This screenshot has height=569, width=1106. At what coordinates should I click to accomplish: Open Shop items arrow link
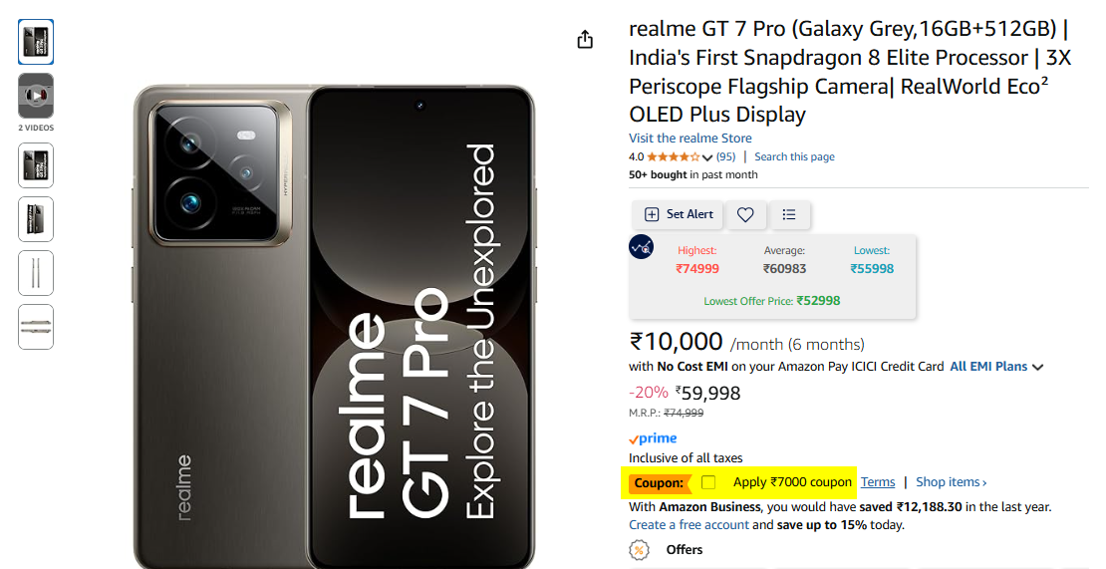coord(951,482)
